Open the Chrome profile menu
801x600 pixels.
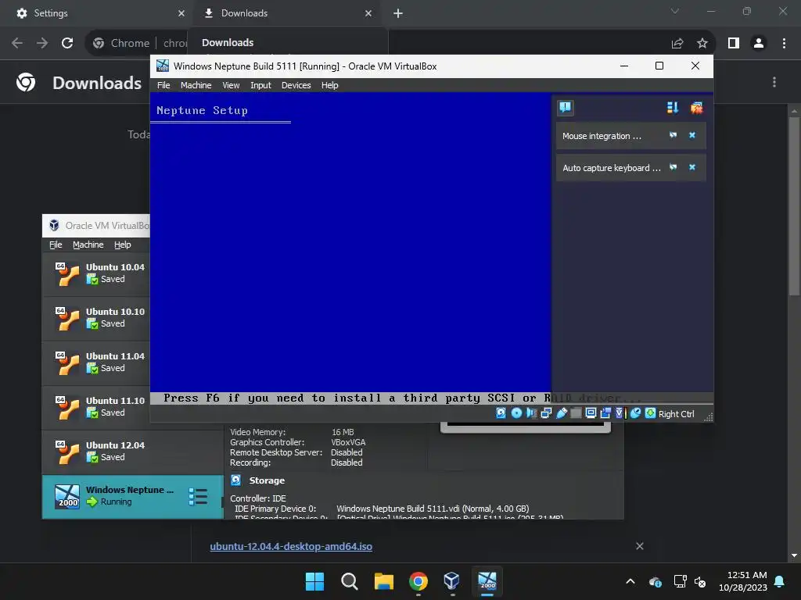tap(759, 43)
